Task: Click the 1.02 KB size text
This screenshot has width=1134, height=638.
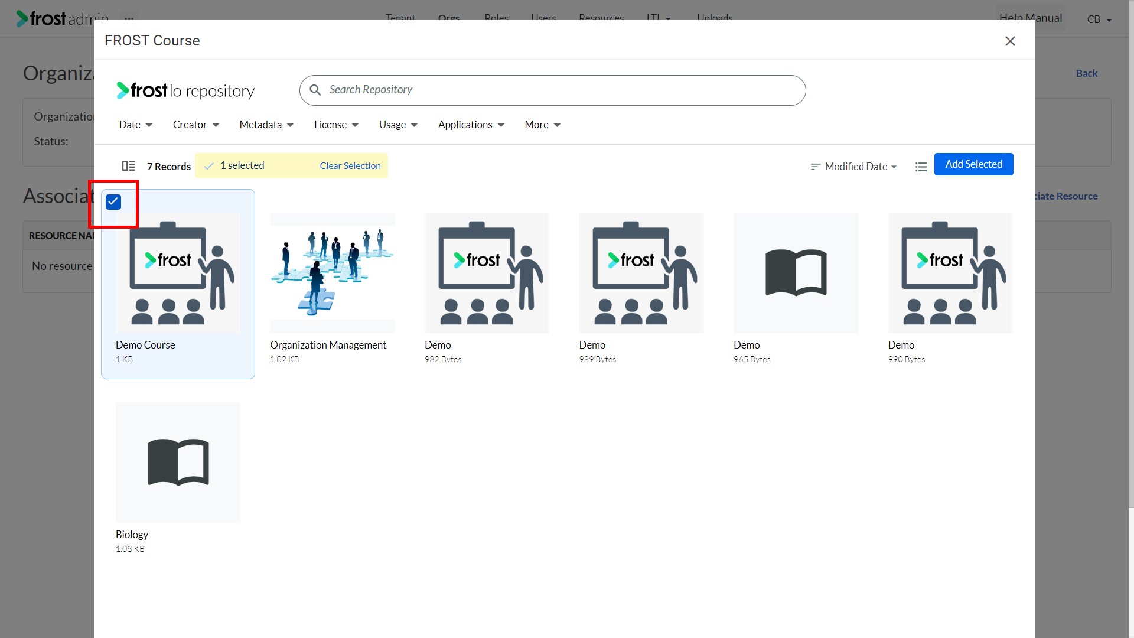Action: [284, 359]
